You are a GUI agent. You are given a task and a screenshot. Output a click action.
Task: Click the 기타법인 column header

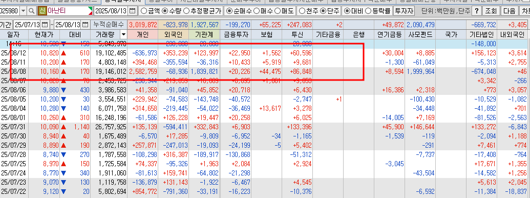point(482,34)
